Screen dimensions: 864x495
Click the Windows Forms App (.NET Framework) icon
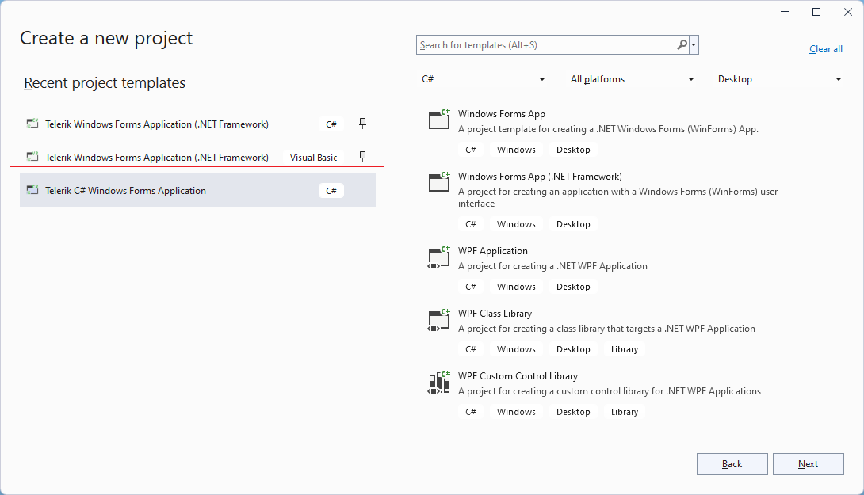(x=438, y=182)
